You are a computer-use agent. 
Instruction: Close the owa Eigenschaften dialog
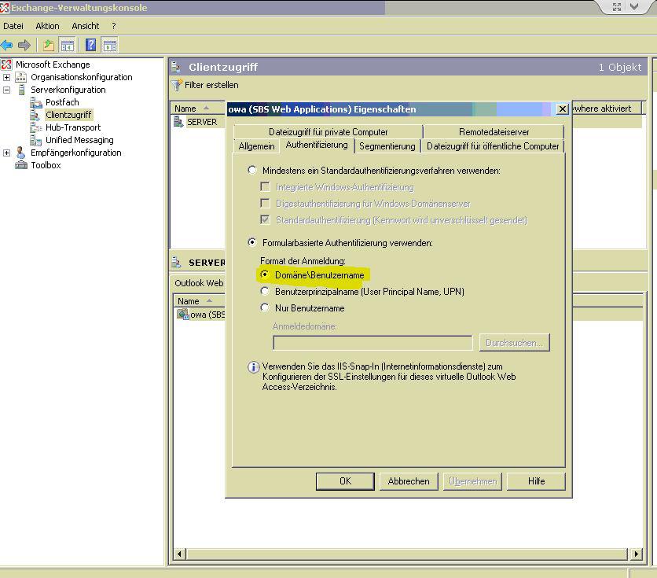tap(563, 109)
